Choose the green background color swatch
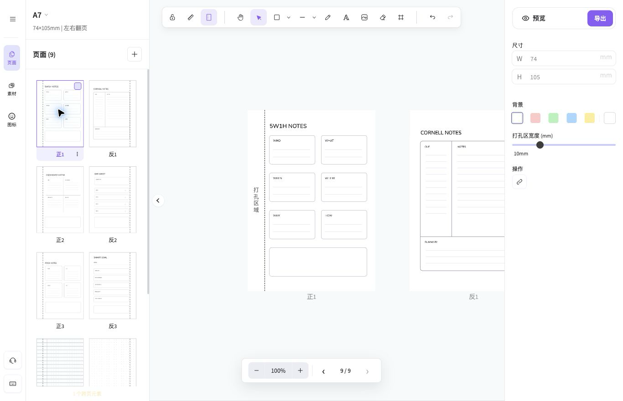Viewport: 623px width, 401px height. 553,118
